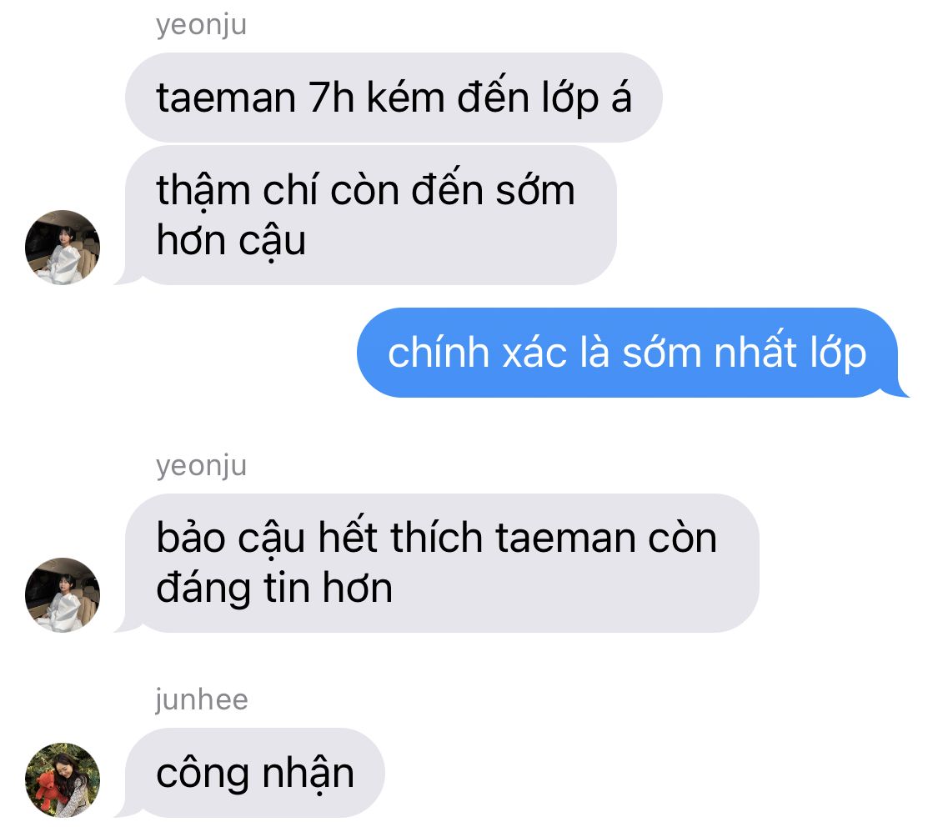938x832 pixels.
Task: Select 'bảo cậu hết thích taeman' message bubble
Action: (x=441, y=563)
